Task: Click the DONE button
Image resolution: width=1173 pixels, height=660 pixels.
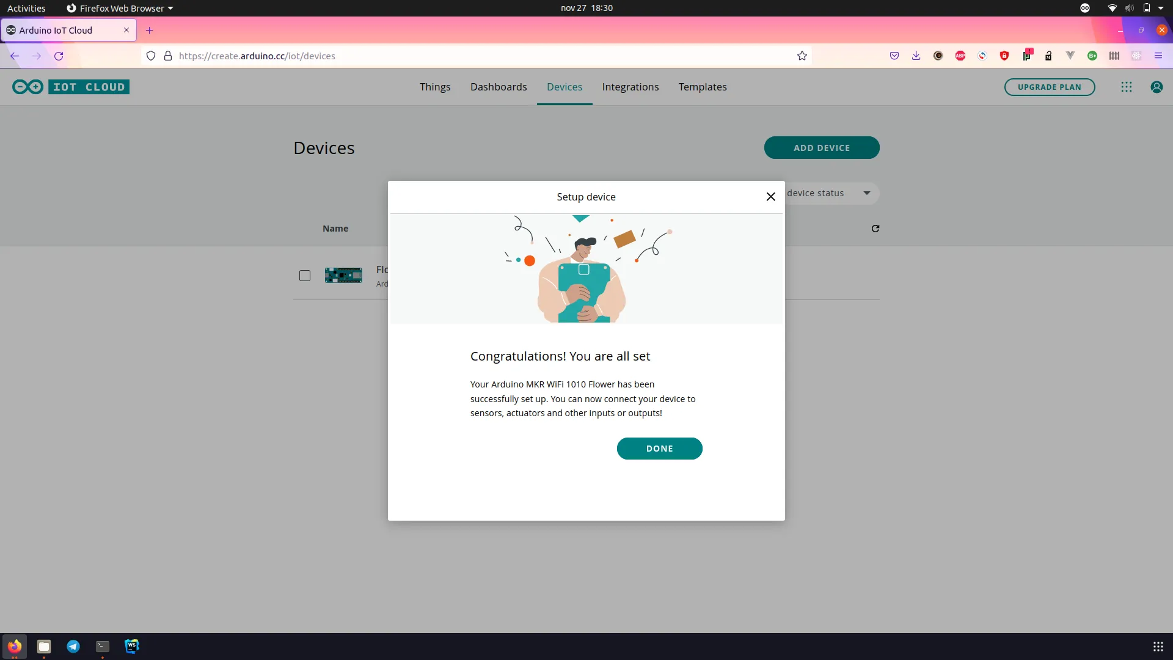Action: 659,449
